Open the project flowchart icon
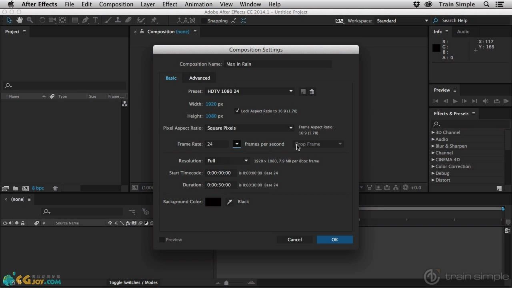 click(125, 104)
